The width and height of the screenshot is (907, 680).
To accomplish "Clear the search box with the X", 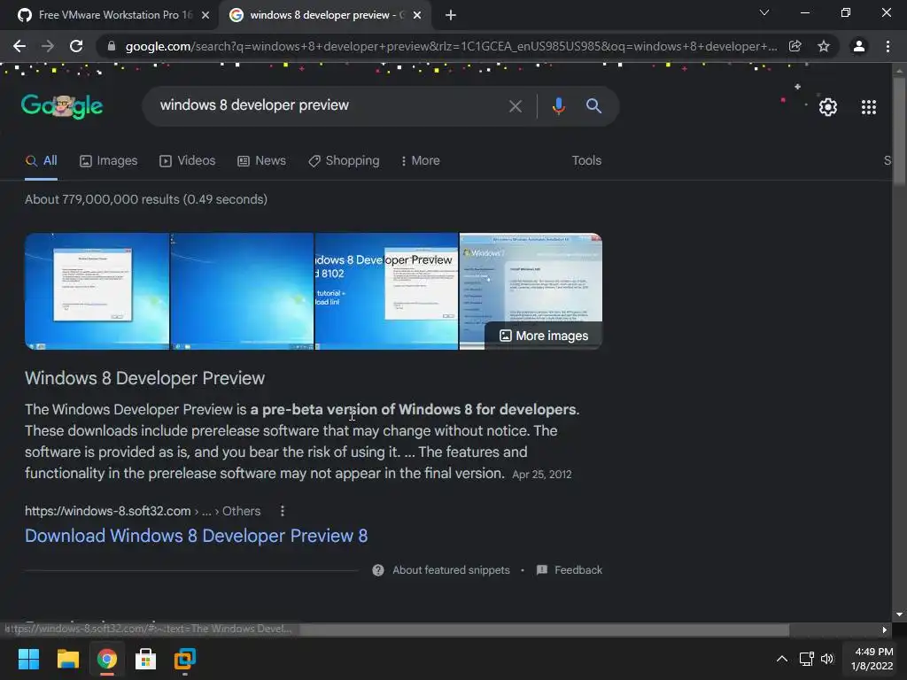I will (516, 106).
